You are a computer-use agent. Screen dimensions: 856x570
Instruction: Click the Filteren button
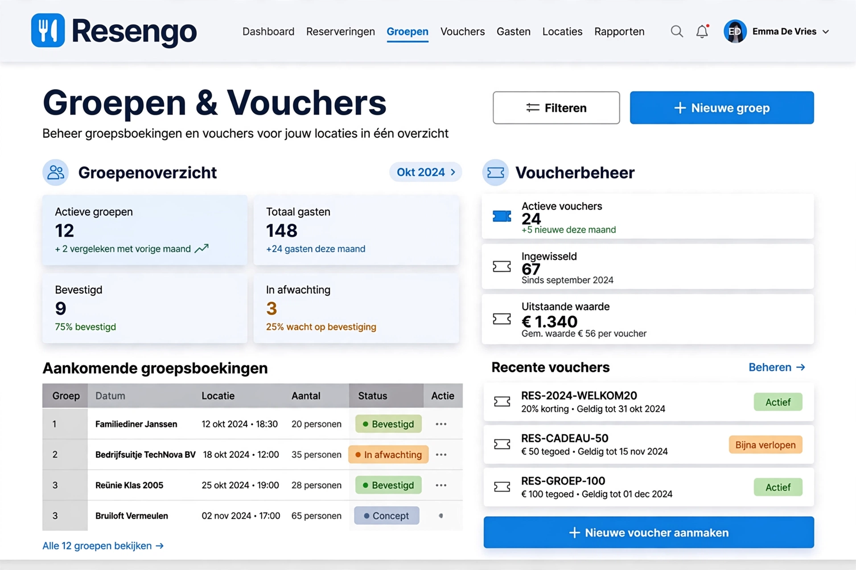click(x=556, y=108)
